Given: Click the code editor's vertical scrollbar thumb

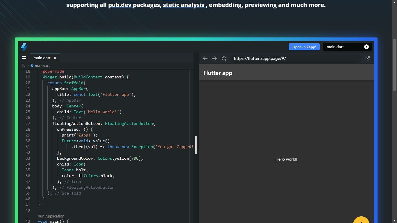Looking at the screenshot, I should click(x=196, y=145).
